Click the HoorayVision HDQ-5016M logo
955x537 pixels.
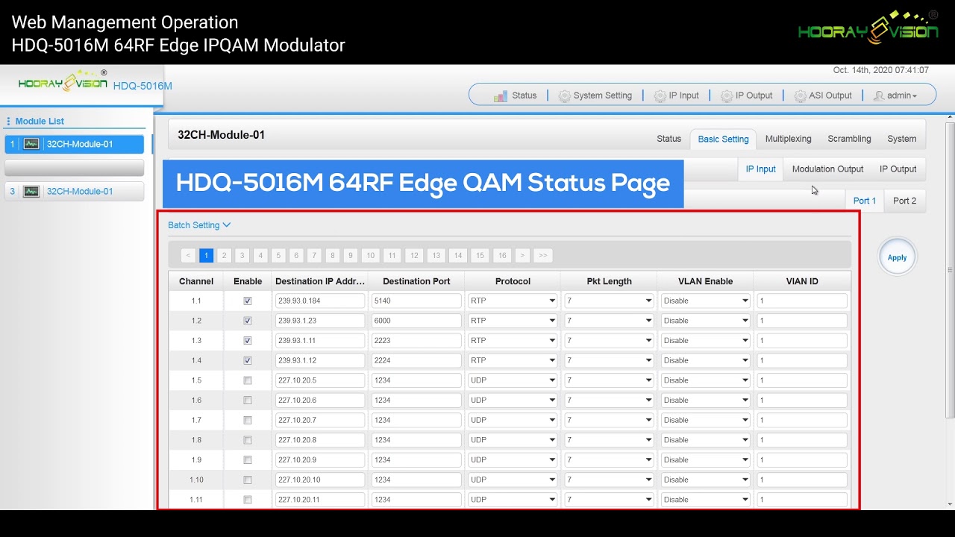tap(95, 82)
